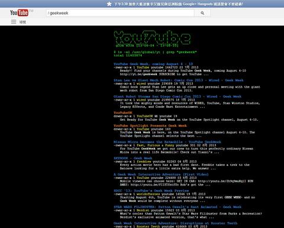
Task: Click the wired uploader name under Stan Lee result
Action: click(141, 84)
